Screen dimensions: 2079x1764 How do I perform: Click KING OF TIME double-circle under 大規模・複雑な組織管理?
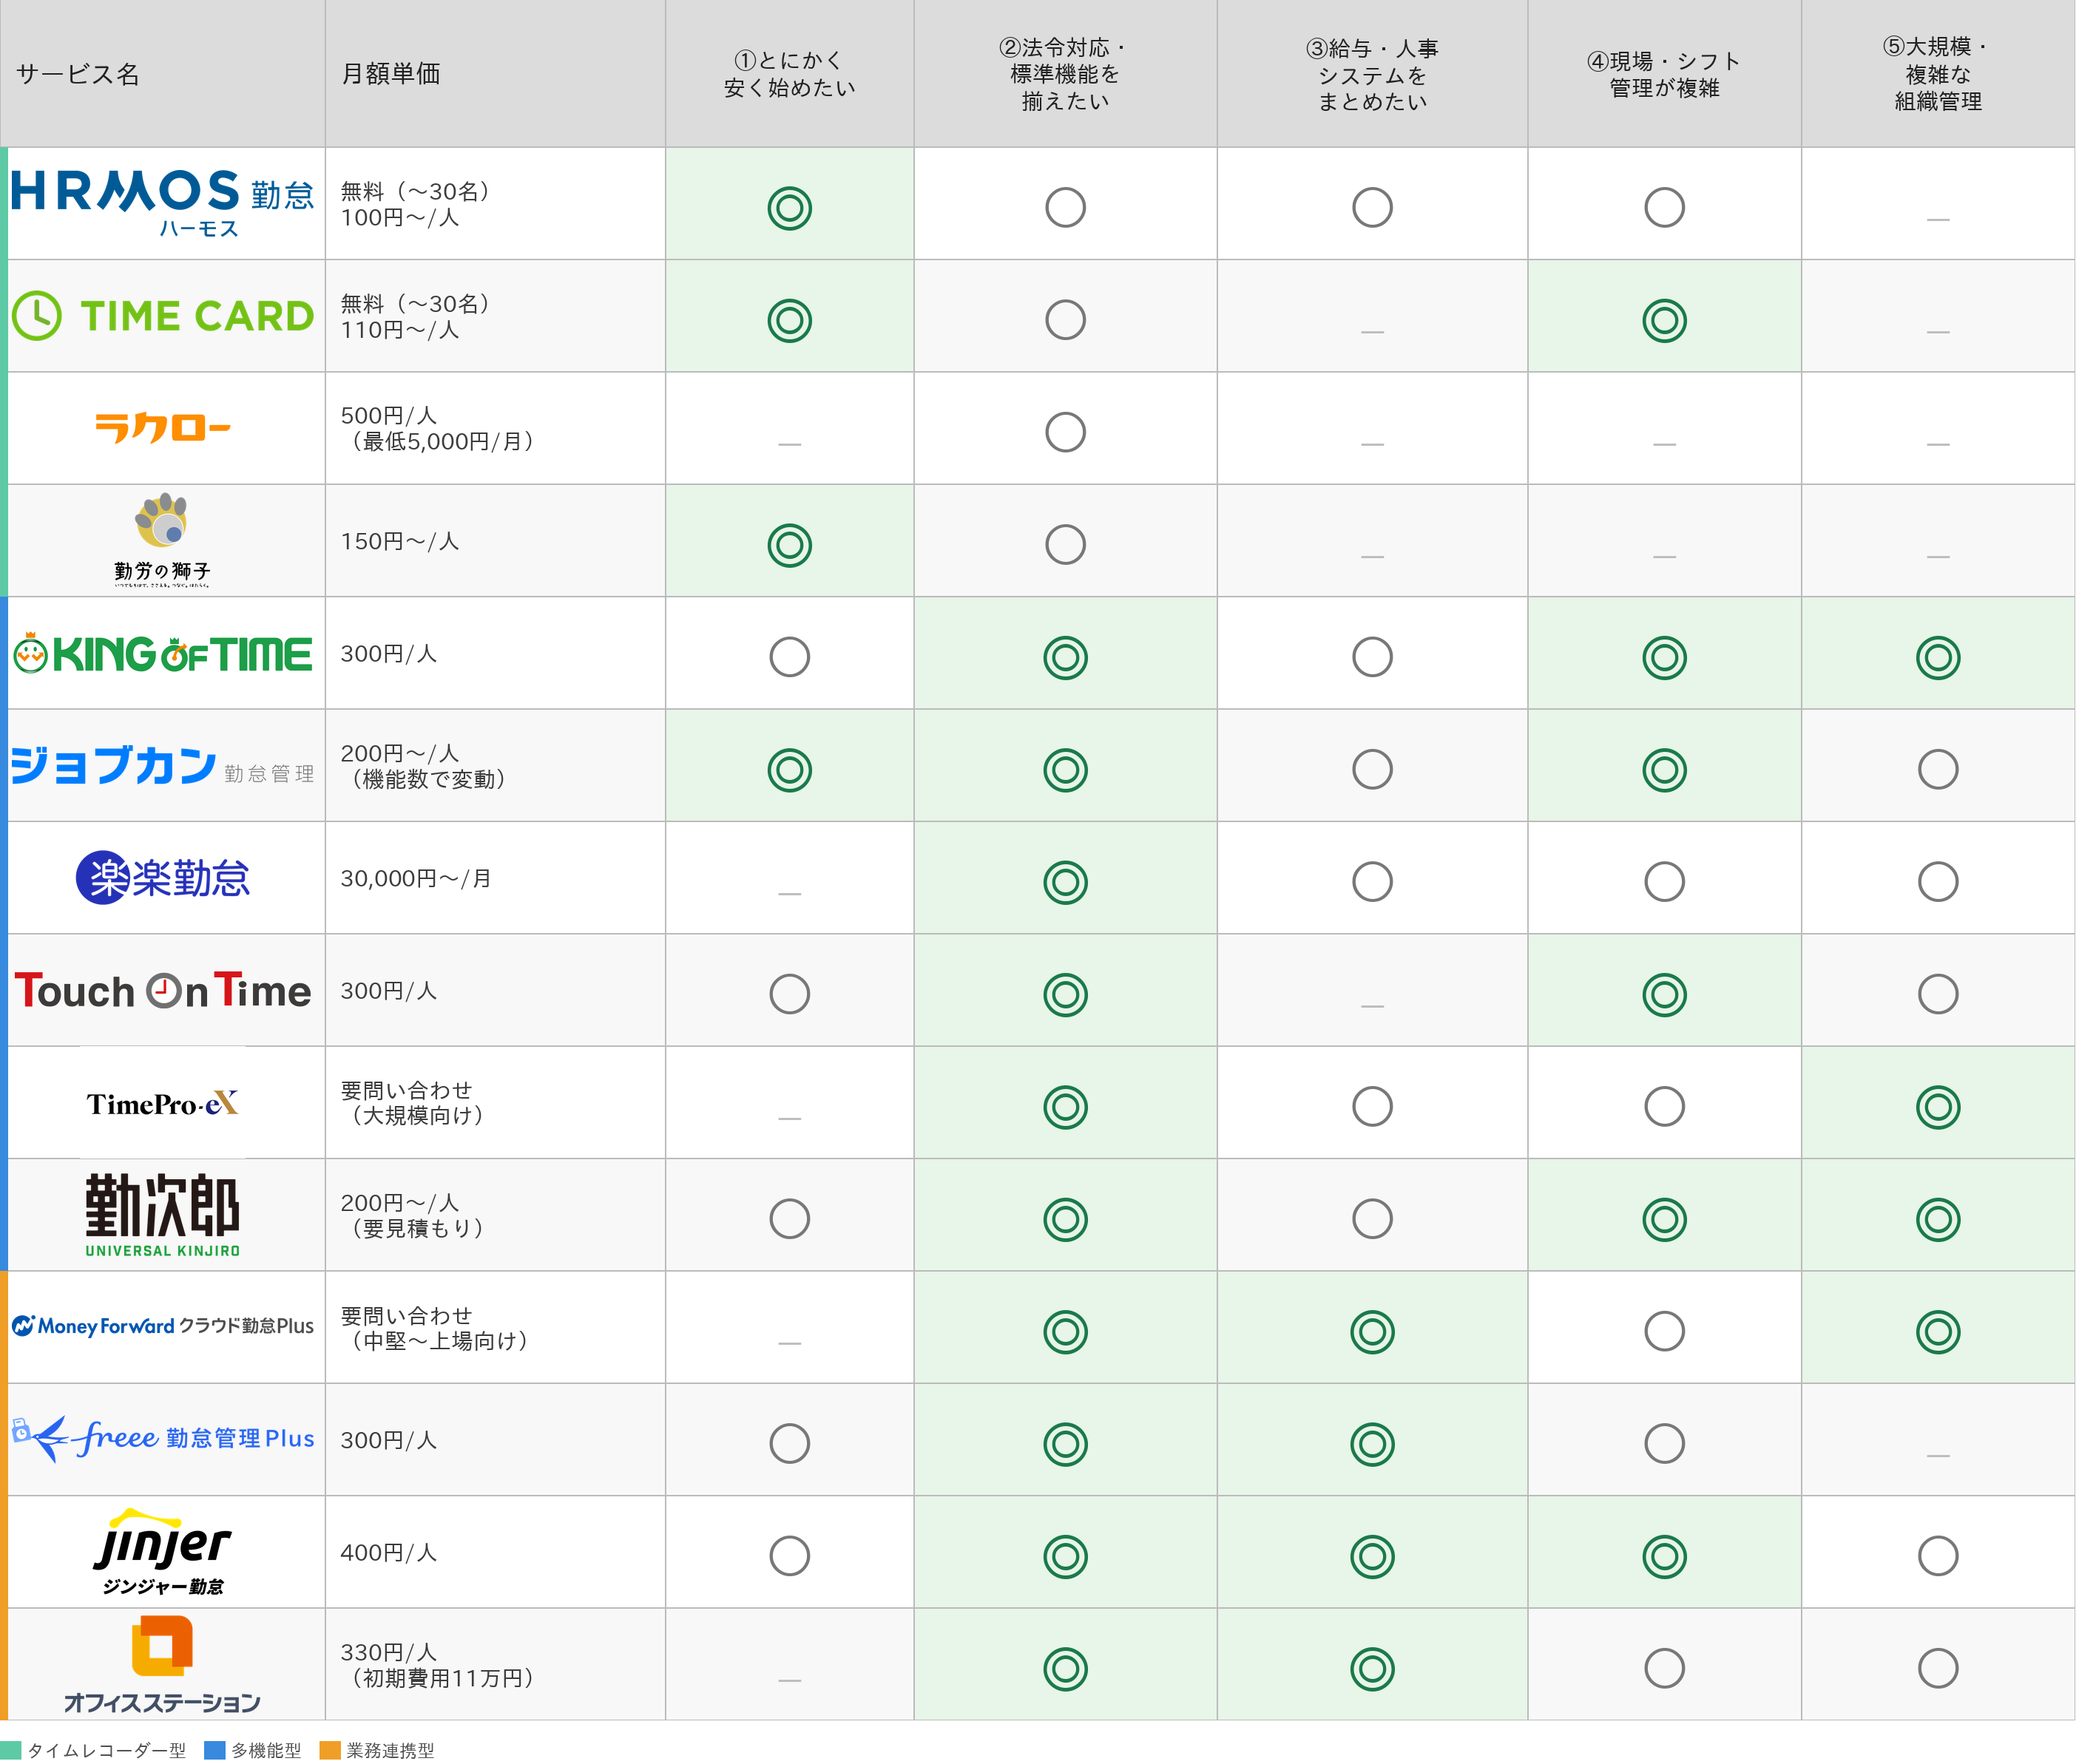pos(1938,658)
